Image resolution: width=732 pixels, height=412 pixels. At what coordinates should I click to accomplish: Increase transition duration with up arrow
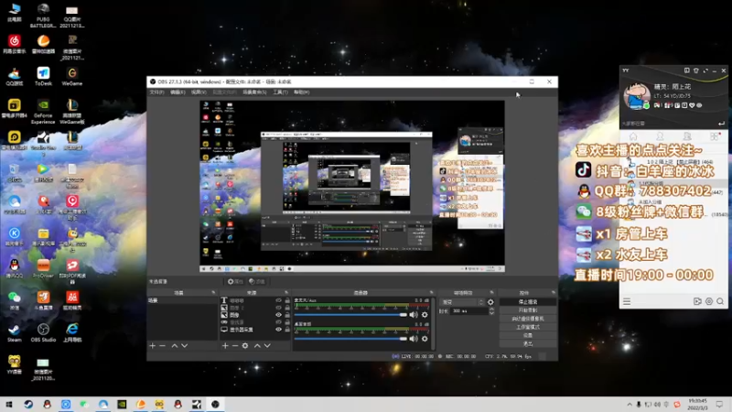[x=491, y=309]
